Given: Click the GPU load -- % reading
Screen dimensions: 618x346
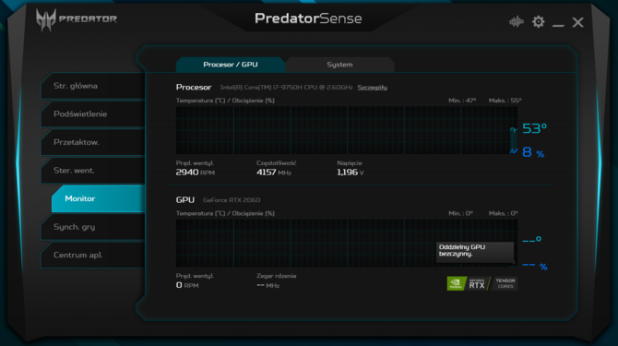Looking at the screenshot, I should click(x=535, y=267).
